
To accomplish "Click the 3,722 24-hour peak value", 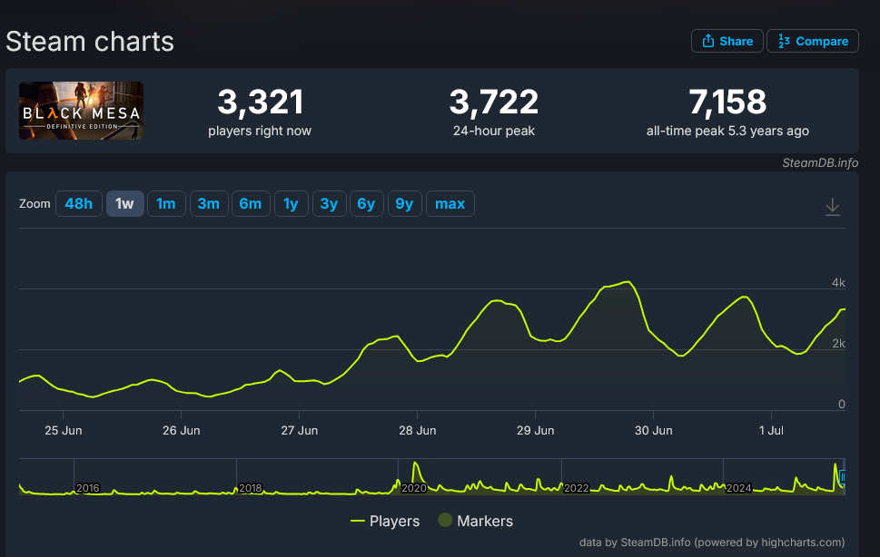I will pyautogui.click(x=493, y=102).
